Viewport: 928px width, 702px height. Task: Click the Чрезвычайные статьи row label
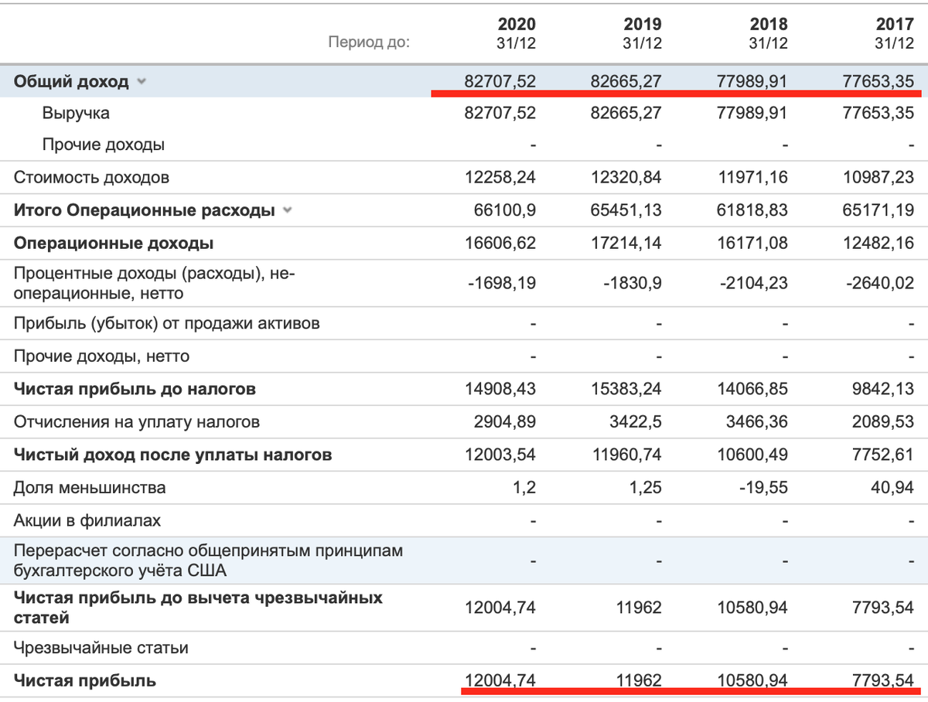[x=101, y=647]
